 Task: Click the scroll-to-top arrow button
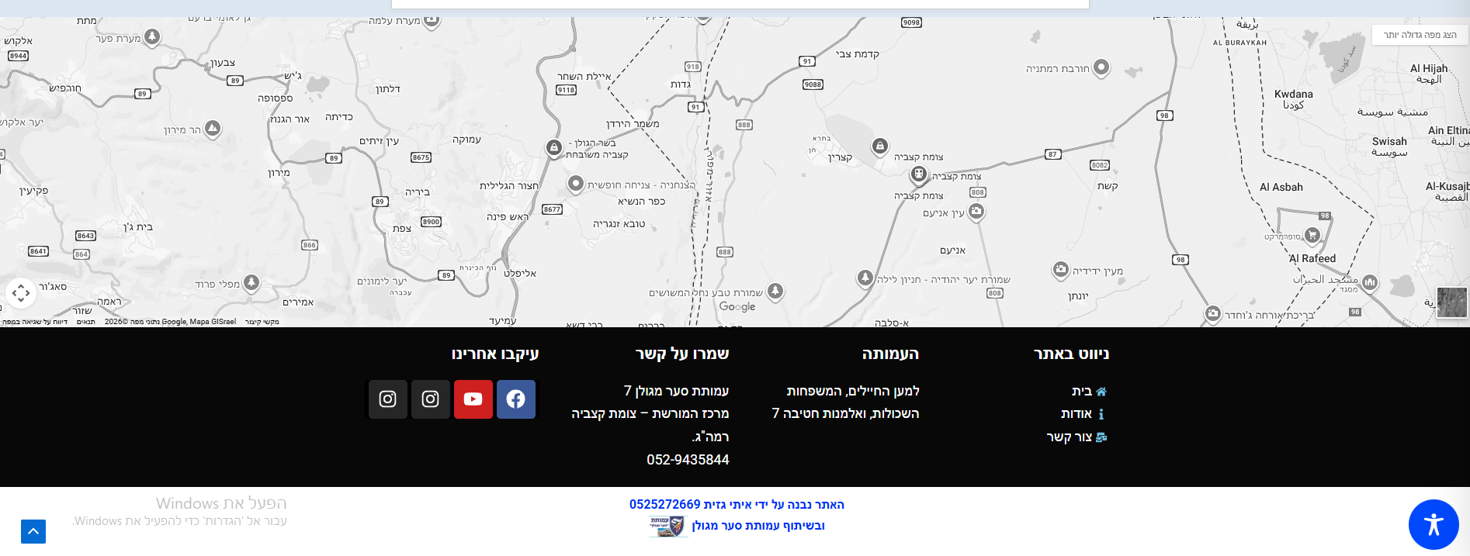coord(33,531)
